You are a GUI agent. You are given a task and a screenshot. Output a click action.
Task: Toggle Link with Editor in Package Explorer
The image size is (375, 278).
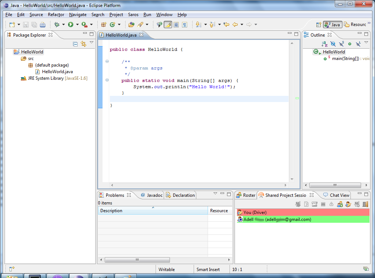point(83,44)
